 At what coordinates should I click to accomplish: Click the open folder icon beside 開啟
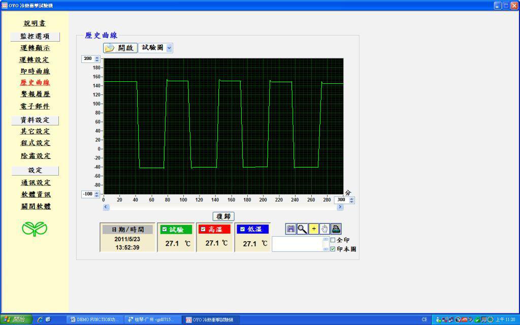(x=110, y=48)
